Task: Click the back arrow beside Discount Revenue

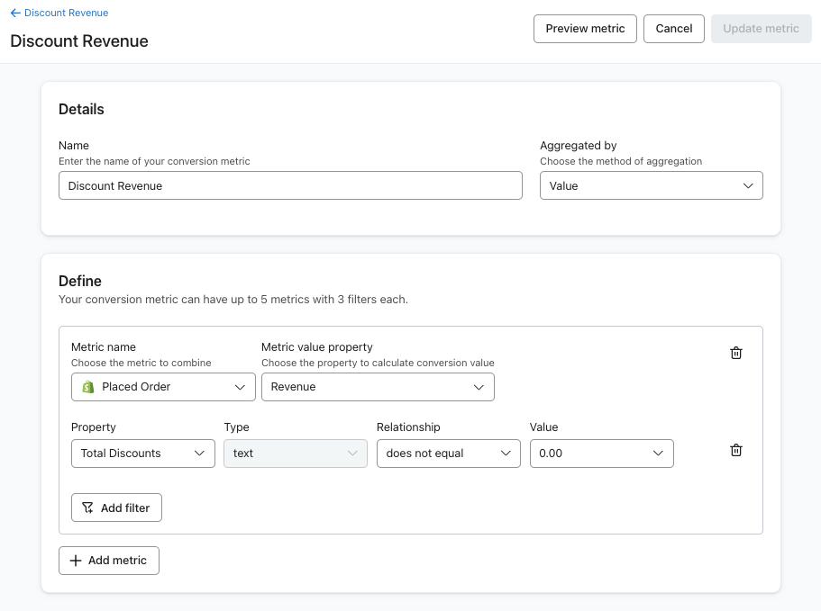Action: 15,13
